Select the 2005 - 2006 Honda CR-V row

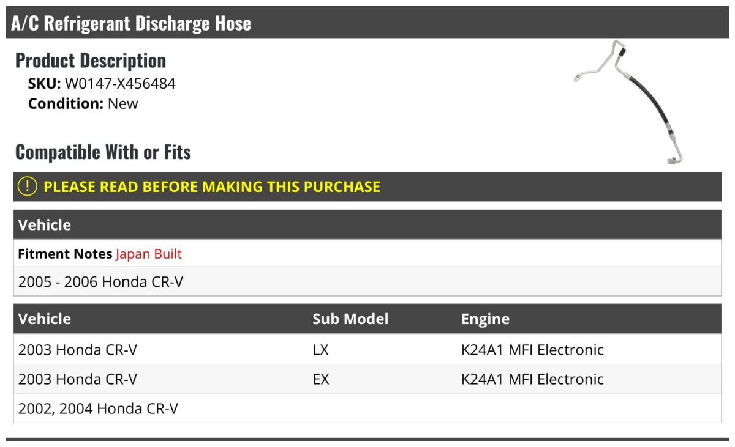[x=367, y=282]
